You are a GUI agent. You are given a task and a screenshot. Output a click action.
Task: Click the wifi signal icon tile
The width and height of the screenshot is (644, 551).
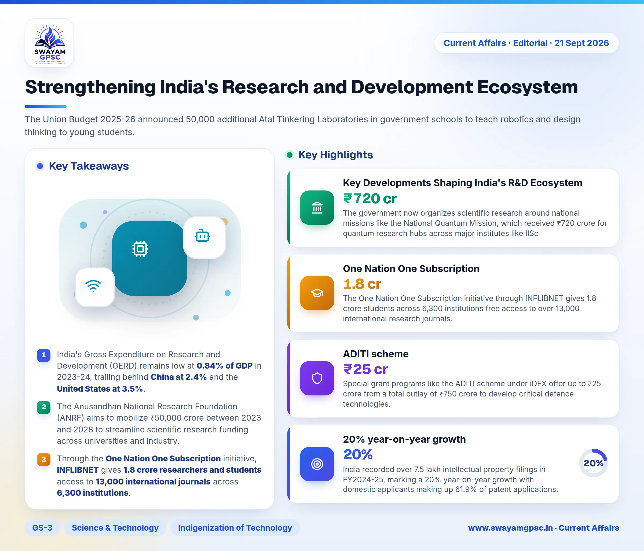pos(95,288)
